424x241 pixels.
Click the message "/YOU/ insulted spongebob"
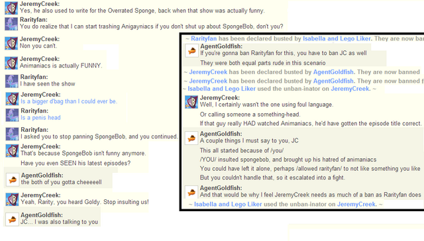point(288,160)
